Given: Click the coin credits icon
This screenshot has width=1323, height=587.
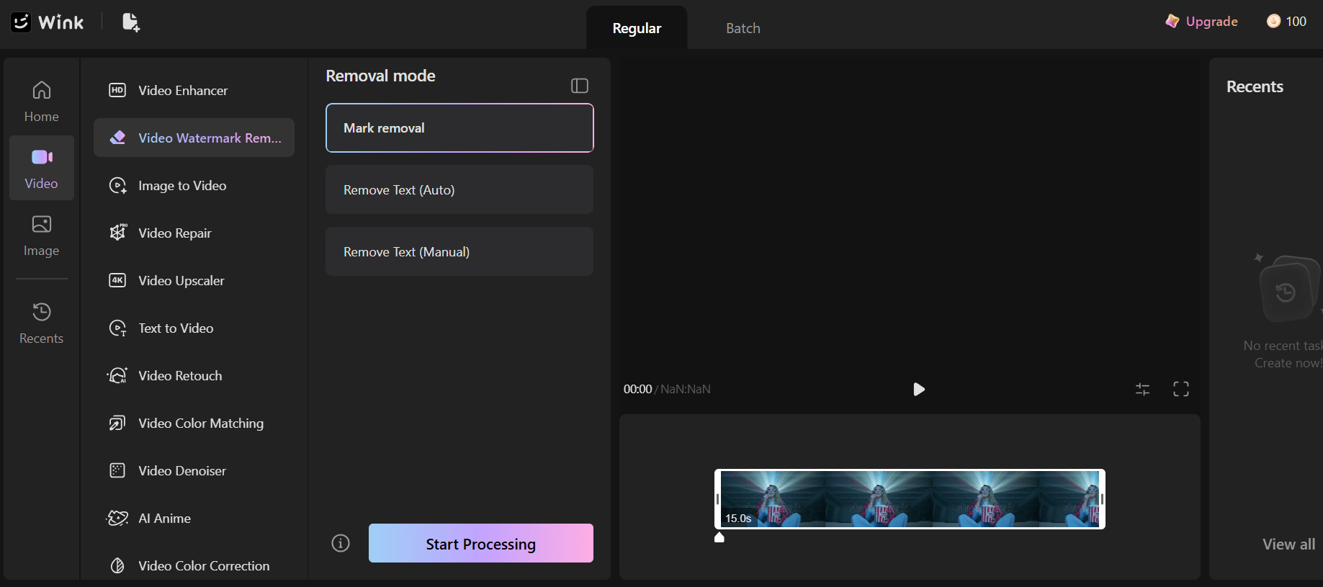Looking at the screenshot, I should click(x=1273, y=21).
